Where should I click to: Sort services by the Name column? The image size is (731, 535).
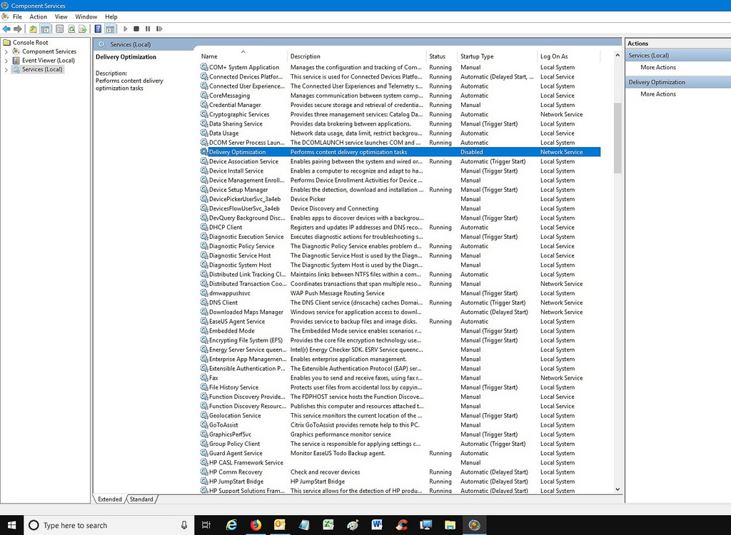pos(243,56)
